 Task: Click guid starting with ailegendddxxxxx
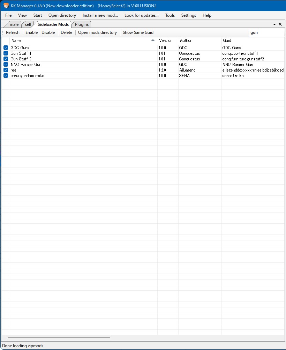pyautogui.click(x=253, y=70)
